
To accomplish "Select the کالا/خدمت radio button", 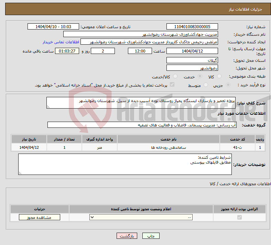I will click(x=175, y=76).
